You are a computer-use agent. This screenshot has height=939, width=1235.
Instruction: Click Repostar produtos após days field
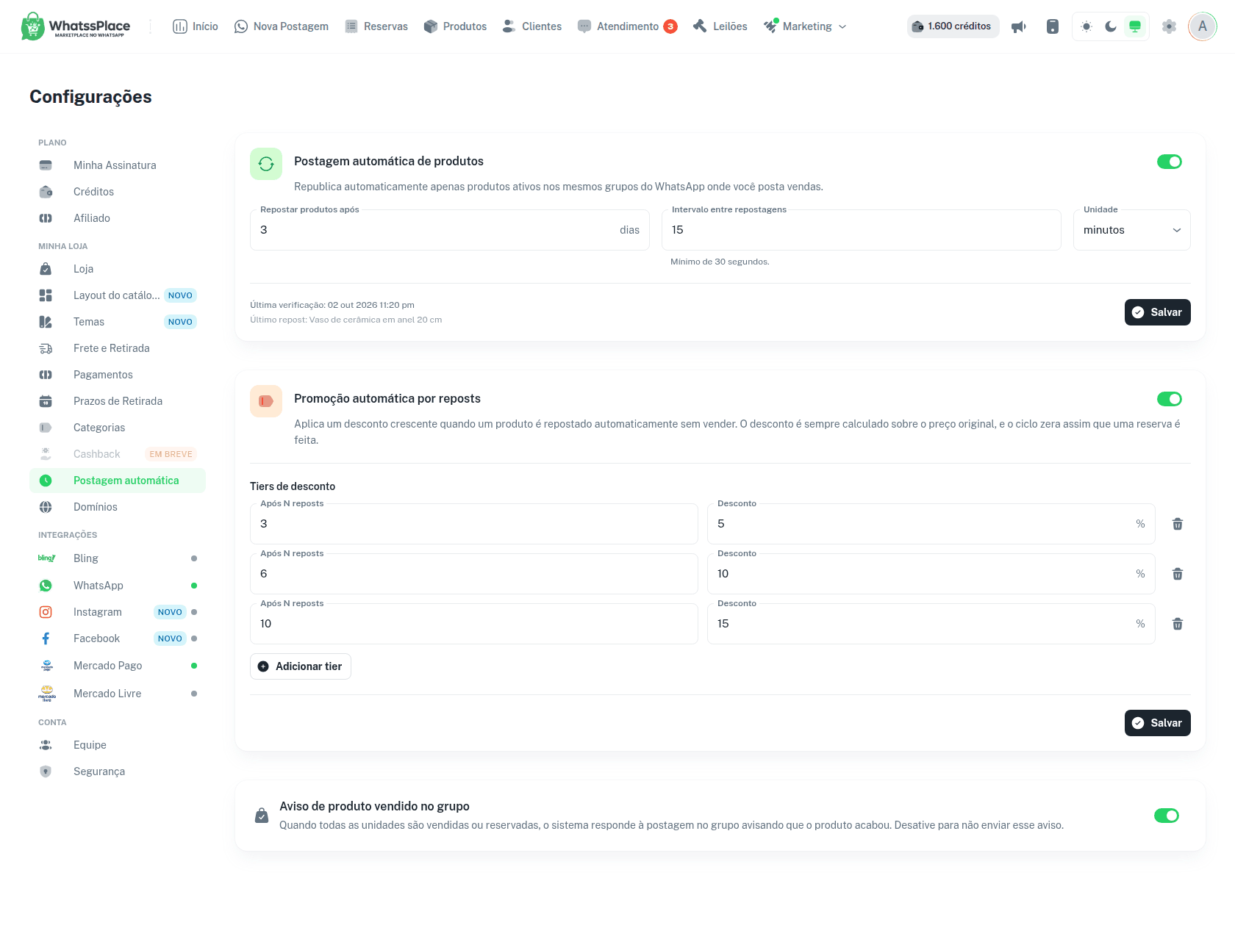(x=450, y=230)
